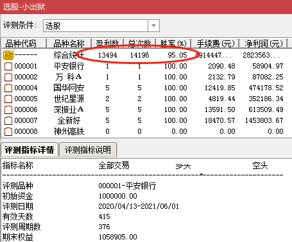This screenshot has height=242, width=292.
Task: Select stock name 平安银行 in list
Action: (69, 66)
